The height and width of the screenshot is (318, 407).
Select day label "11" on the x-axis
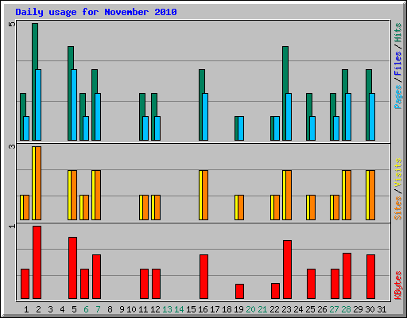(143, 309)
